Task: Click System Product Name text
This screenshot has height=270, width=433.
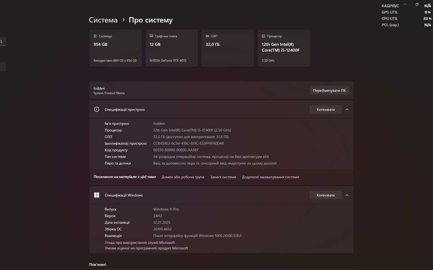Action: [109, 93]
